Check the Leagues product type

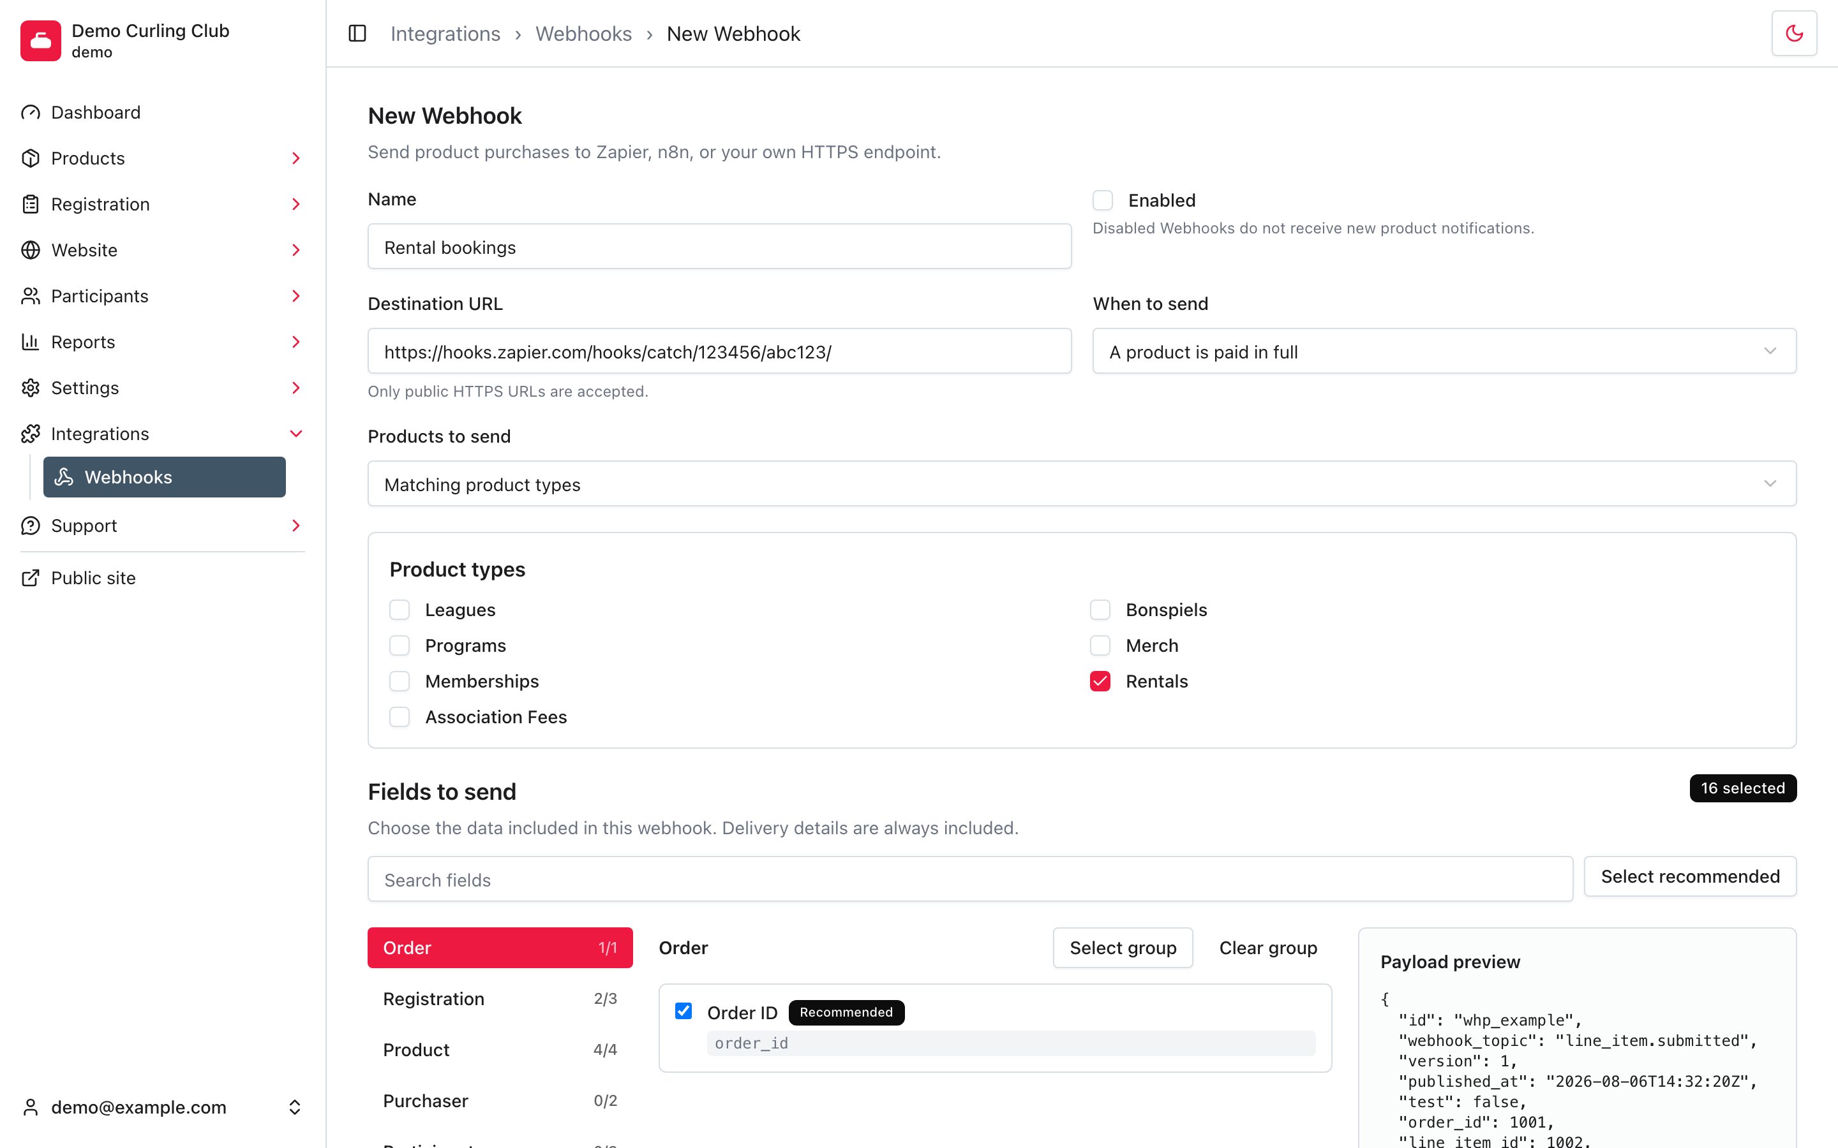point(400,610)
